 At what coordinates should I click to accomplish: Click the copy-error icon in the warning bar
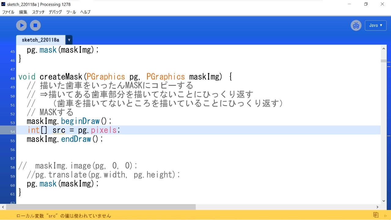375,215
